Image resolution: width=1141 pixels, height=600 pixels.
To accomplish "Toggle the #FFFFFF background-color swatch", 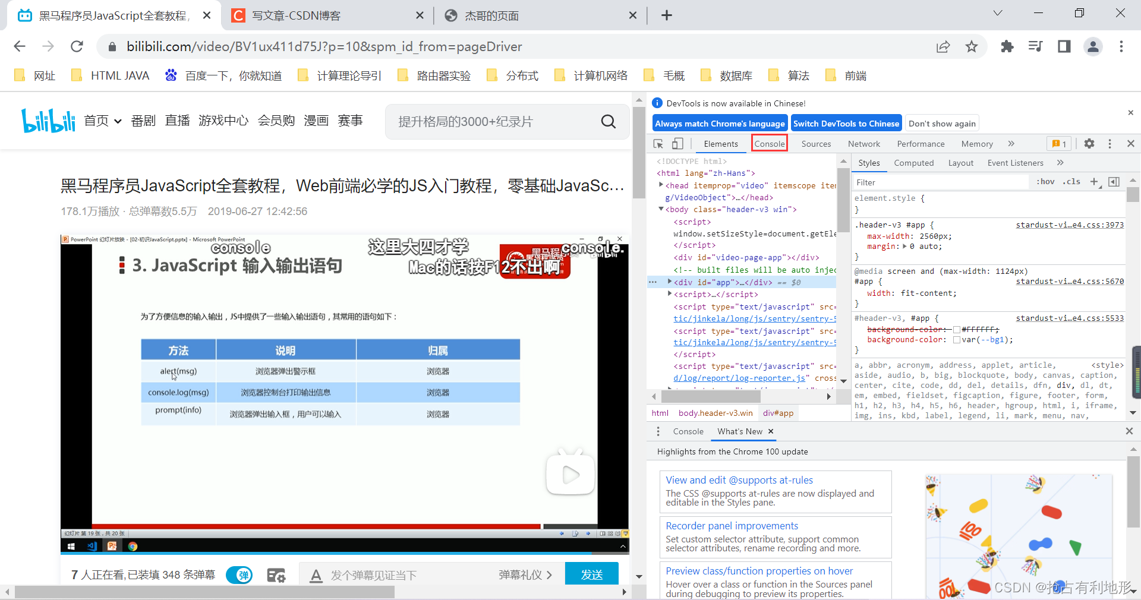I will point(957,330).
